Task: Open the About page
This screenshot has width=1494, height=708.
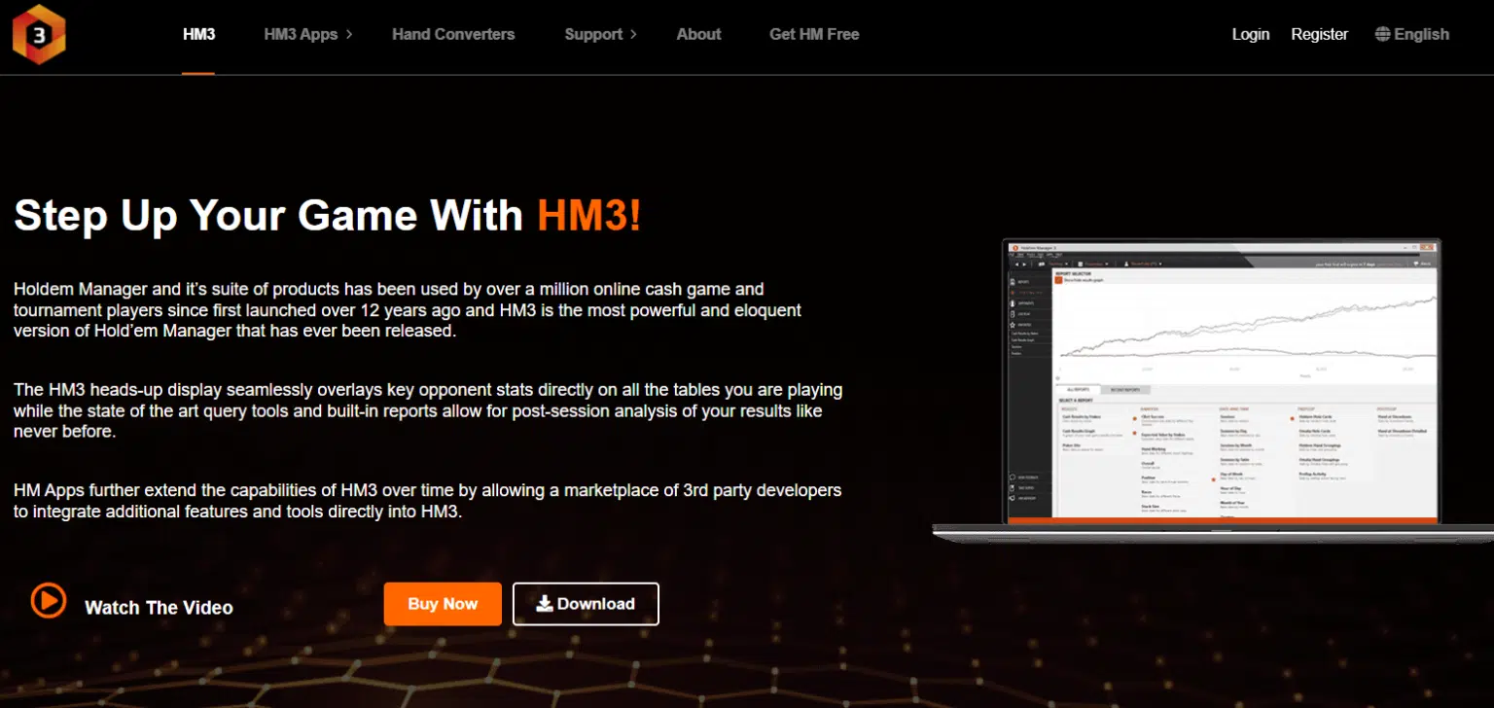Action: 698,34
